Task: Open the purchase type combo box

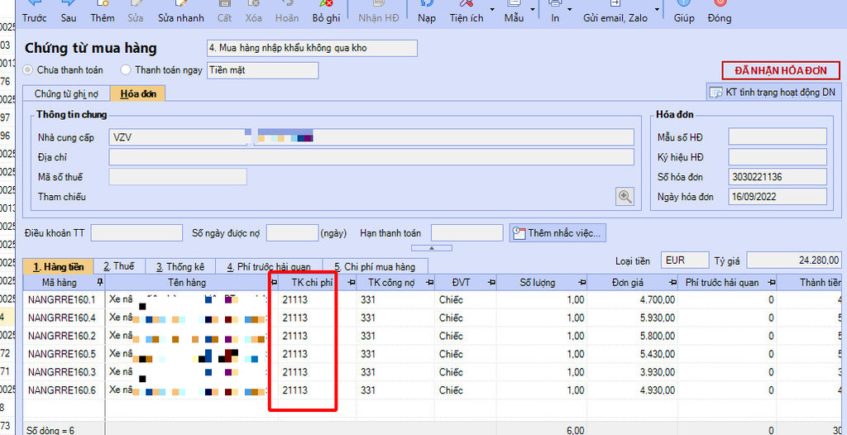Action: point(312,48)
